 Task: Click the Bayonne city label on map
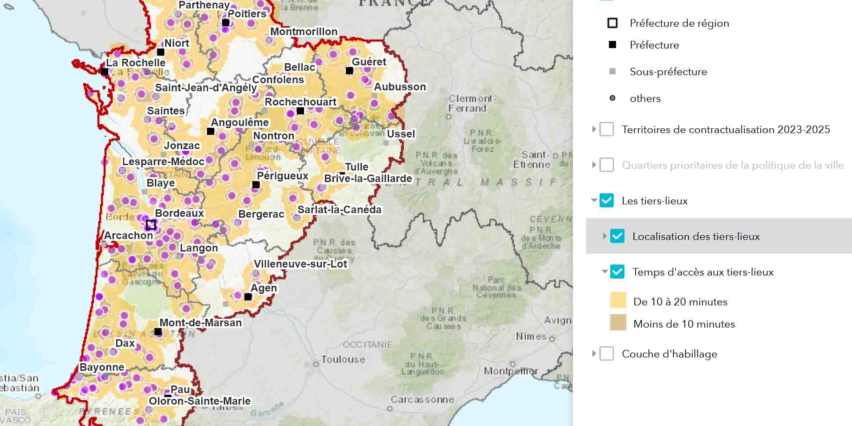(x=102, y=367)
